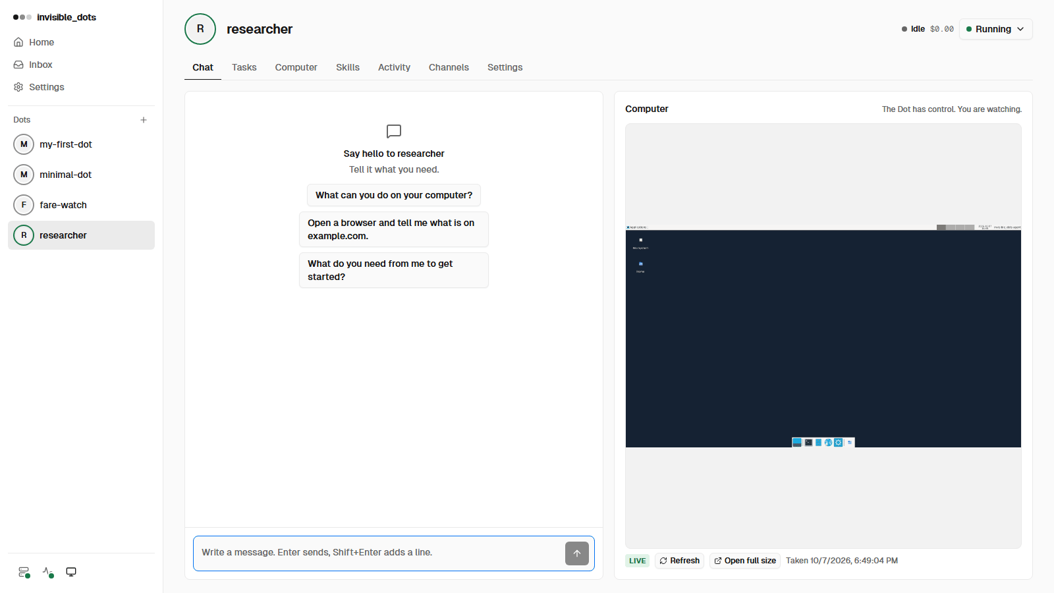Click the LIVE badge
The height and width of the screenshot is (593, 1054).
(637, 561)
